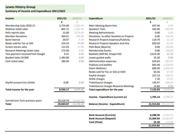Screen dimensions: 182x134
Task: Select the Webinar ticket sales label
Action: pyautogui.click(x=16, y=29)
